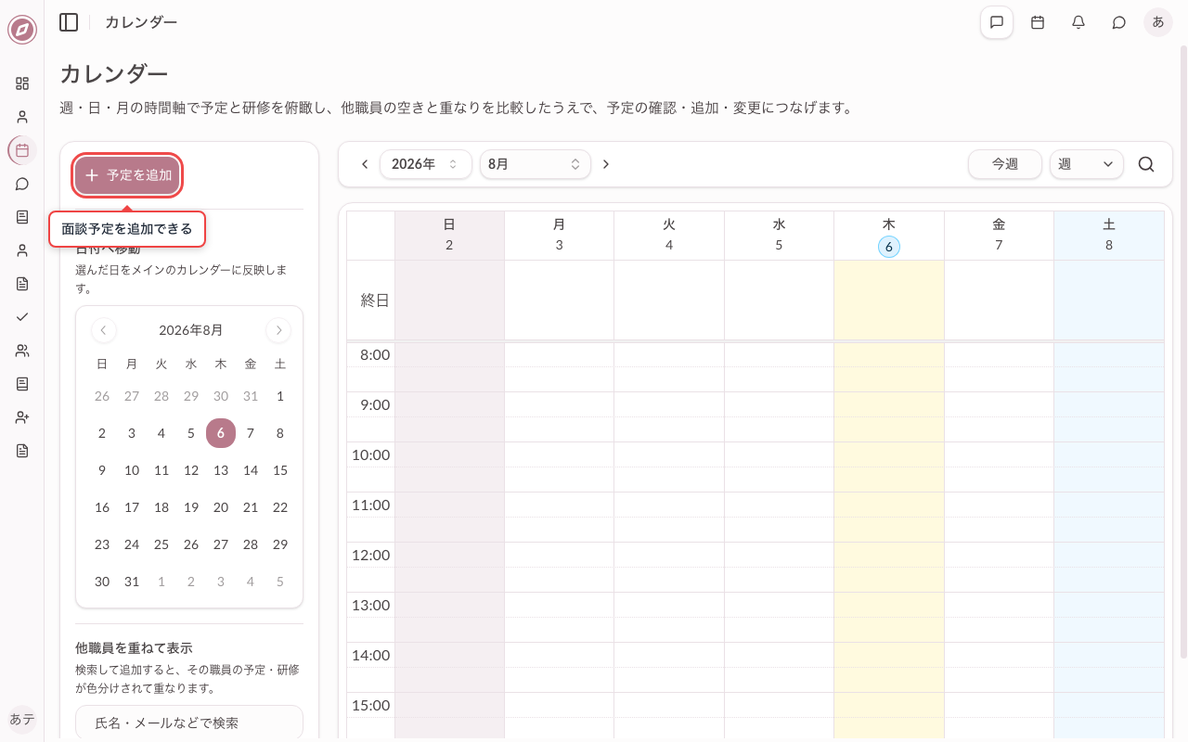The height and width of the screenshot is (742, 1188).
Task: Go to next week with right chevron
Action: (606, 164)
